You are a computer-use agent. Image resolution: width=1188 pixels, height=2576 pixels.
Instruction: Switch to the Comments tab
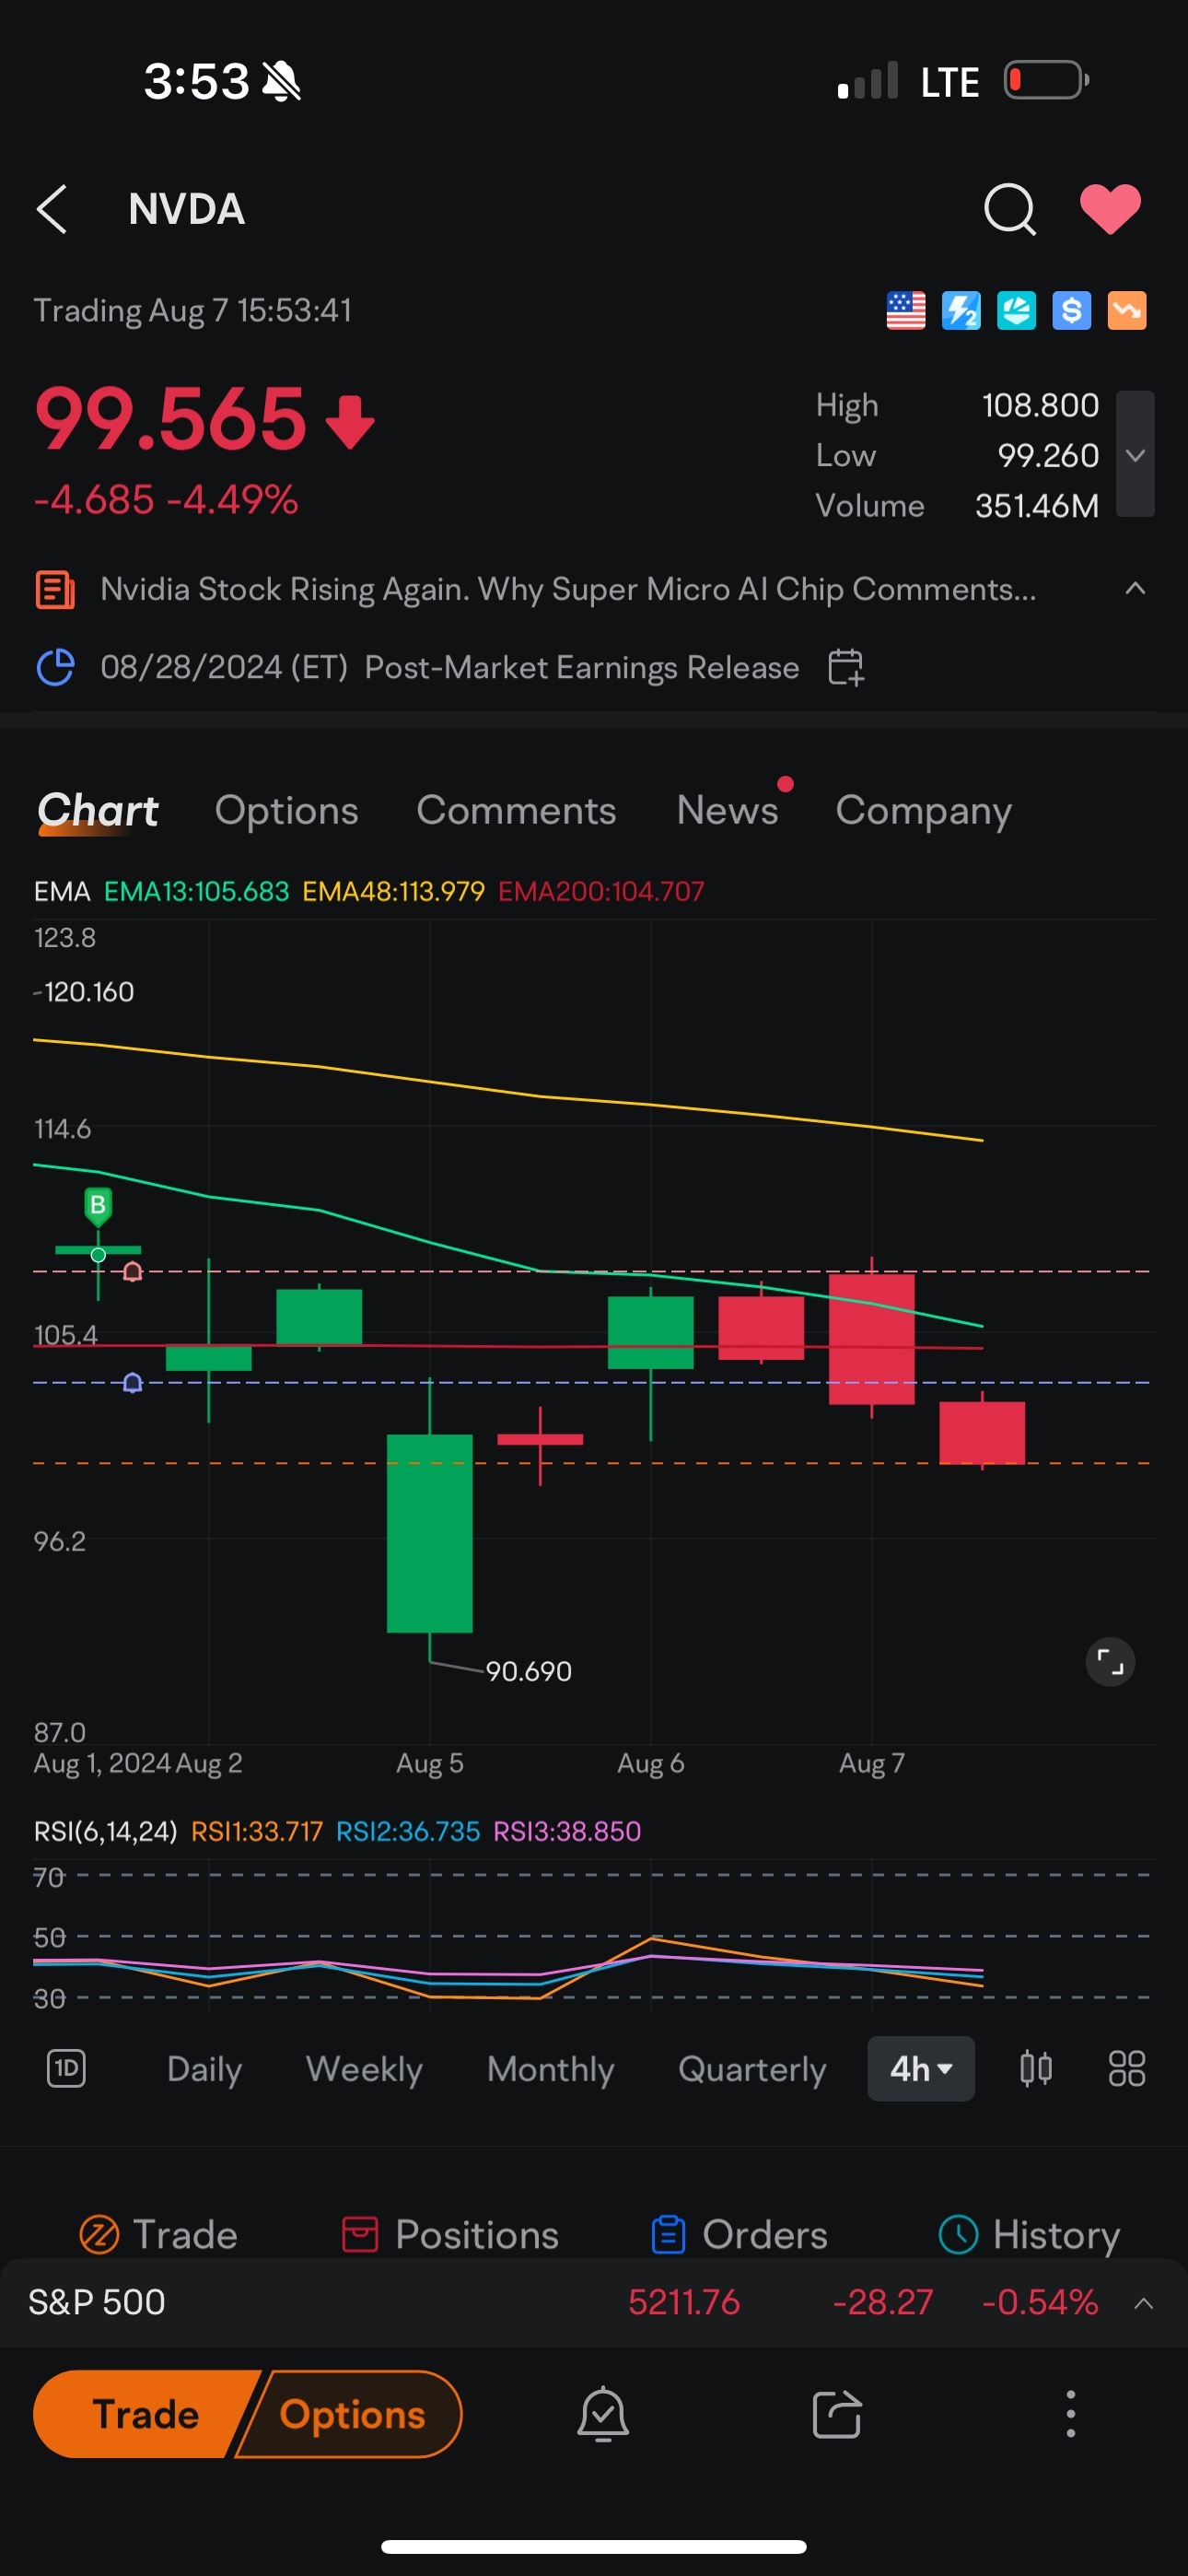pos(516,810)
